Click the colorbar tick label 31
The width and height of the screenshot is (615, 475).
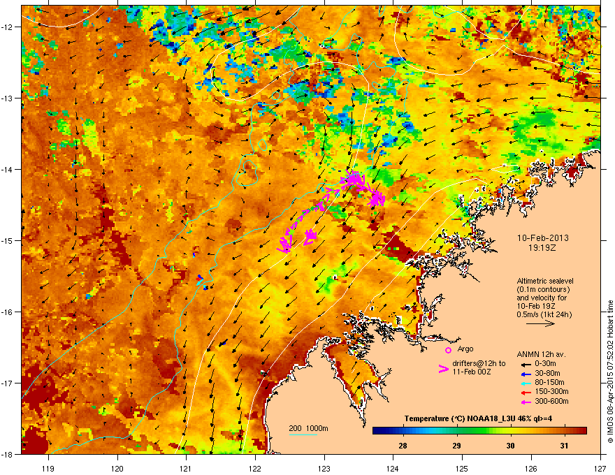coord(564,446)
